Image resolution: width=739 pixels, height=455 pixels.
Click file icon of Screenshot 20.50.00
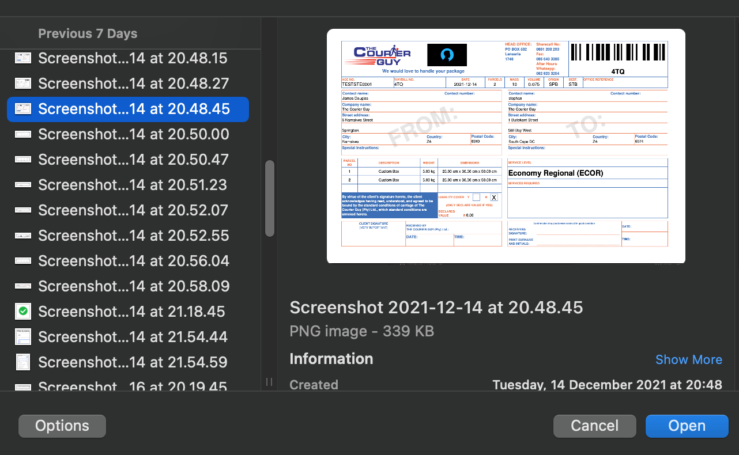(x=22, y=134)
